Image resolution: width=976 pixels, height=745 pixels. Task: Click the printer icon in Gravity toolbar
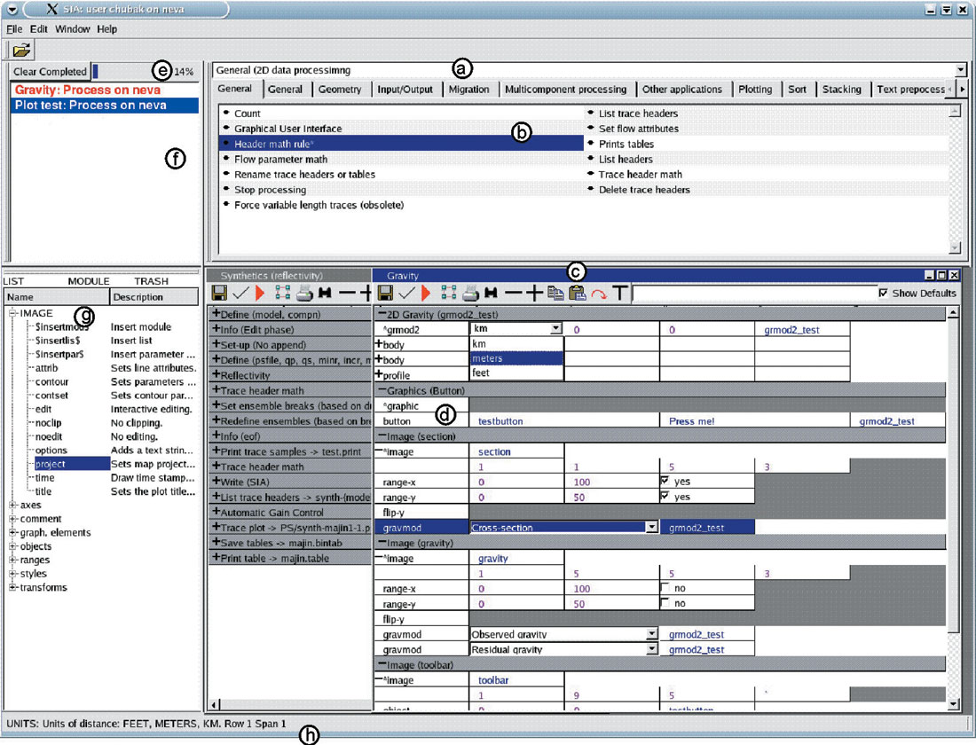tap(470, 293)
